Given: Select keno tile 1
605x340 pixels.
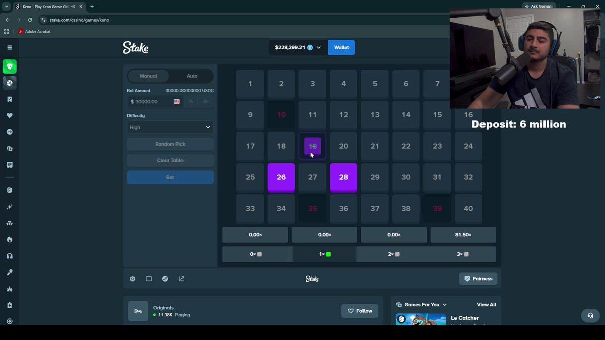Looking at the screenshot, I should pos(250,84).
